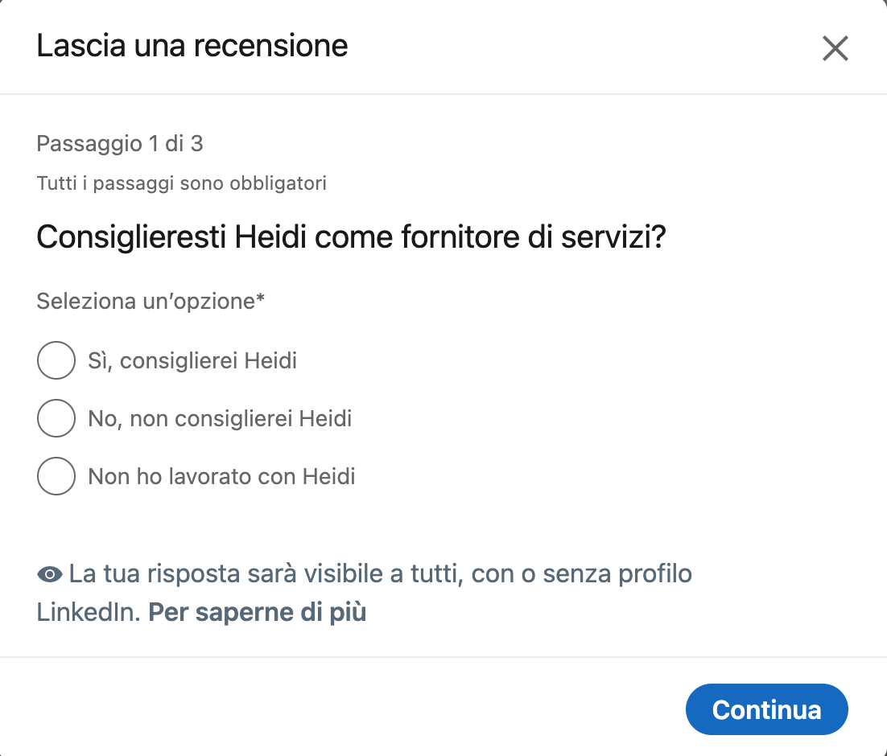Click the Lascia una recensione dialog title
This screenshot has height=756, width=887.
pos(192,45)
